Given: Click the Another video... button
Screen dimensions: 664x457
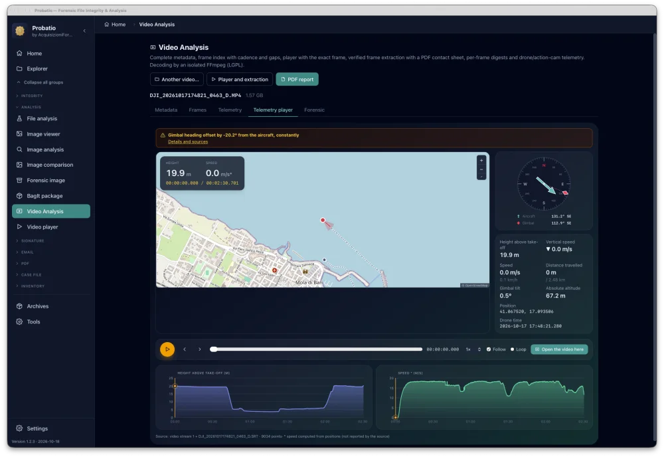Looking at the screenshot, I should point(177,79).
